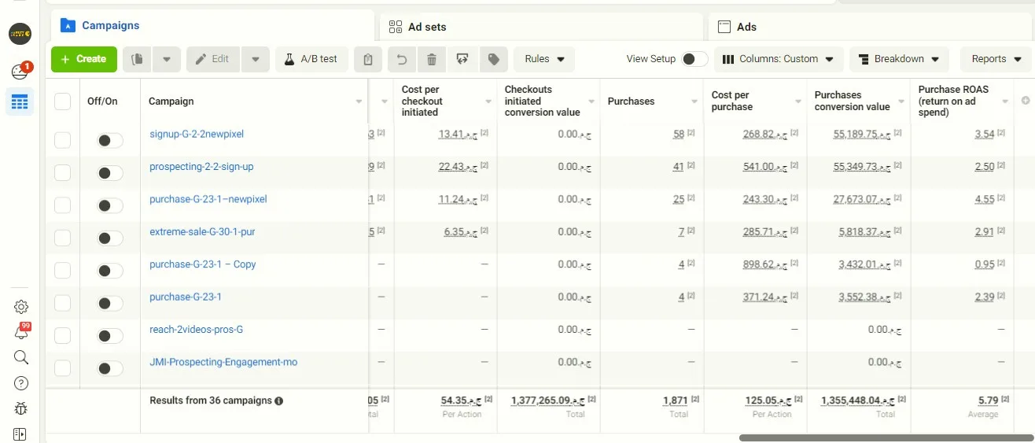This screenshot has height=443, width=1035.
Task: Click the 1,377,265.09 checkouts total value
Action: click(x=547, y=401)
